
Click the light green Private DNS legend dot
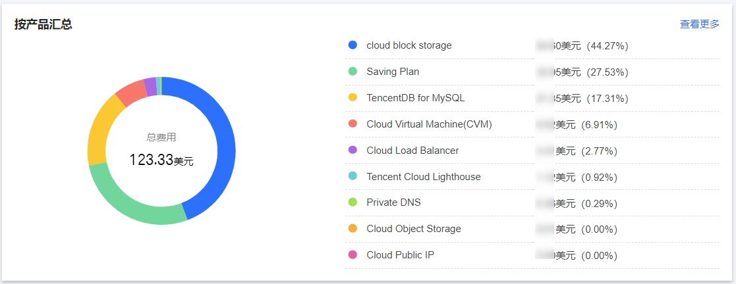353,202
